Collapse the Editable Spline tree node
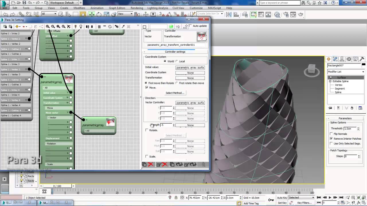The height and width of the screenshot is (206, 367). pos(330,81)
